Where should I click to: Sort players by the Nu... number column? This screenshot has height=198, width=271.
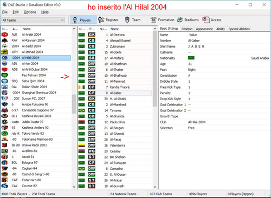104,29
